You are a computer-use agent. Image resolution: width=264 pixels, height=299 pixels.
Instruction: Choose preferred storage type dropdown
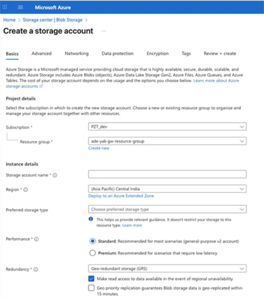point(167,209)
